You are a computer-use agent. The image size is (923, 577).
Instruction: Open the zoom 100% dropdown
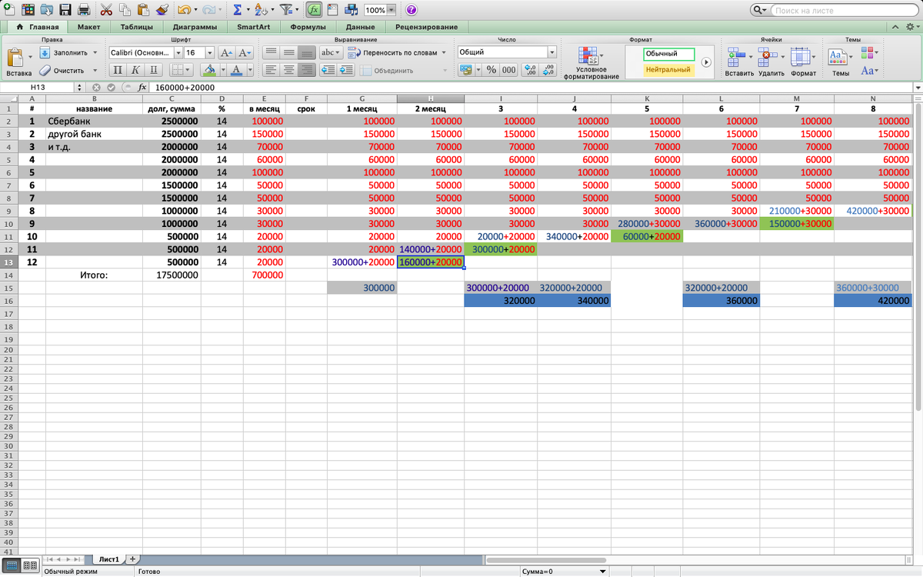[392, 10]
